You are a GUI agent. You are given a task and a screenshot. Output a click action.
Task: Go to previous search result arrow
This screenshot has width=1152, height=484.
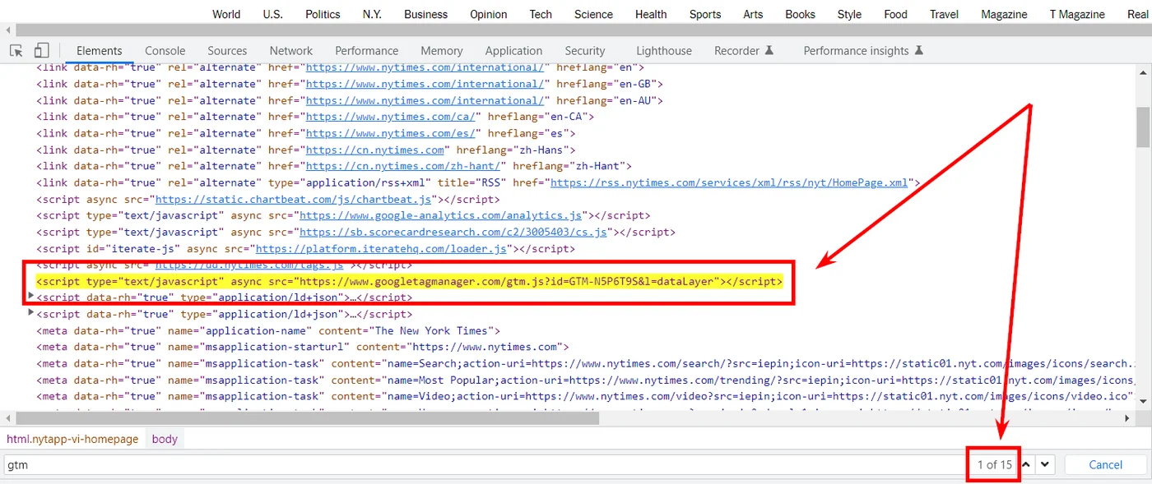tap(1027, 464)
